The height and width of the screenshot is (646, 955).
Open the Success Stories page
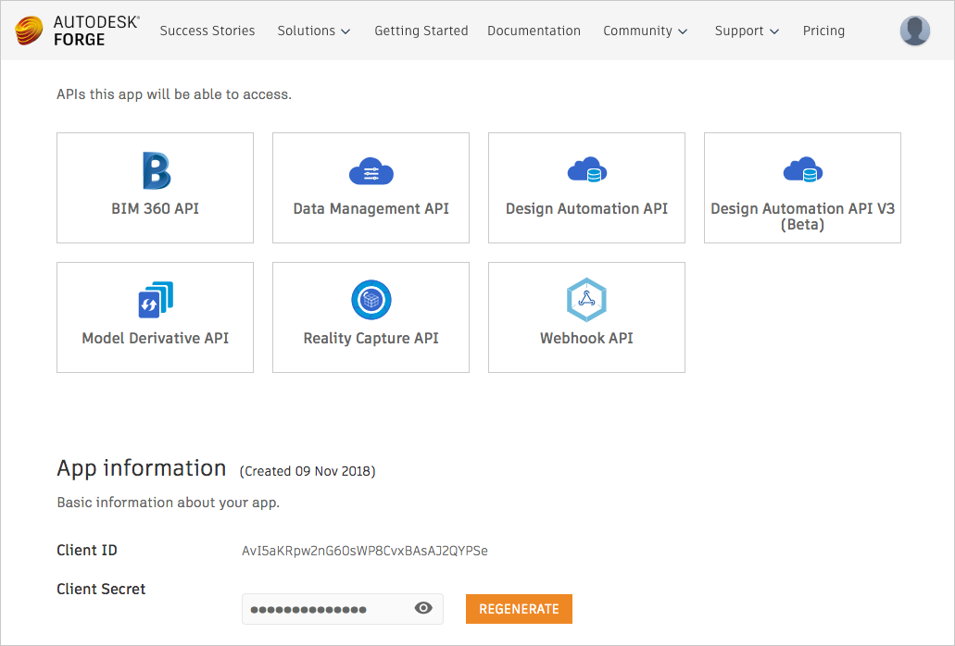tap(207, 31)
